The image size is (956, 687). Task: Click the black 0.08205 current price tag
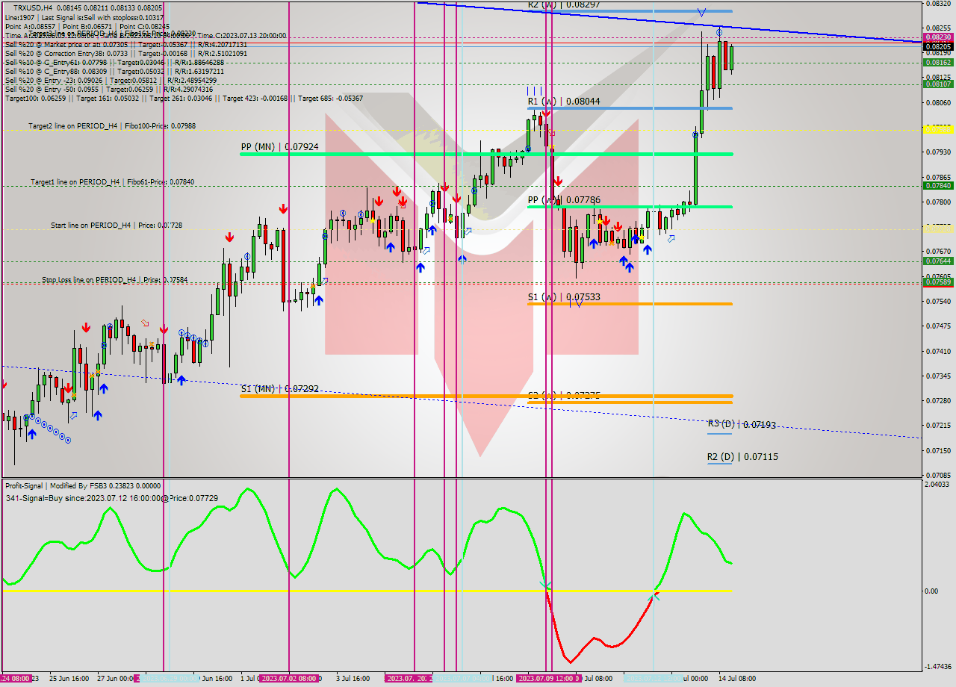[938, 46]
